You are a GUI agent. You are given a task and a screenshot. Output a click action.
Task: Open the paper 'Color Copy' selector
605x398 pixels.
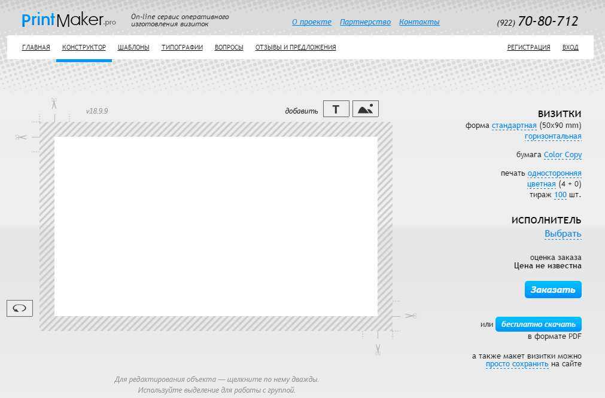(x=563, y=155)
